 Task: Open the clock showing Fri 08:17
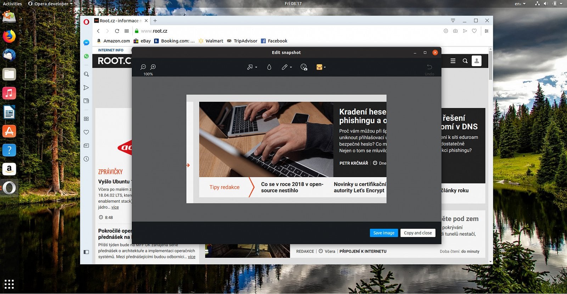[293, 4]
